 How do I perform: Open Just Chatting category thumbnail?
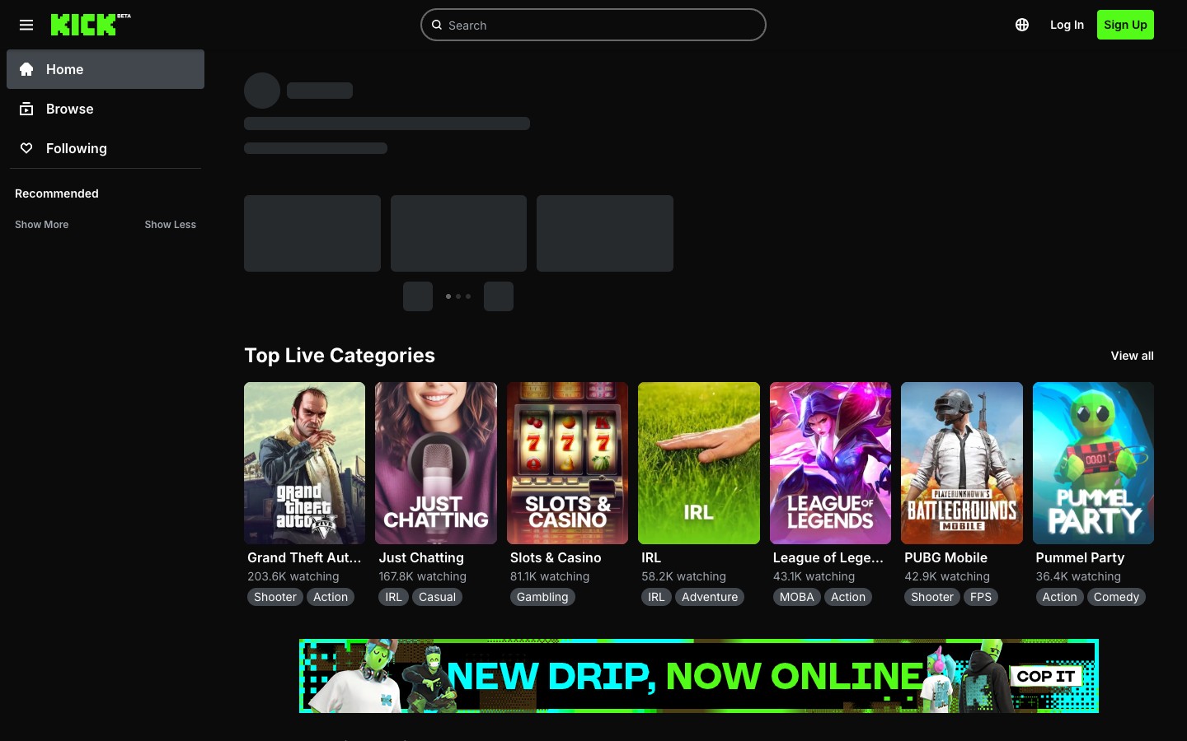click(x=436, y=463)
